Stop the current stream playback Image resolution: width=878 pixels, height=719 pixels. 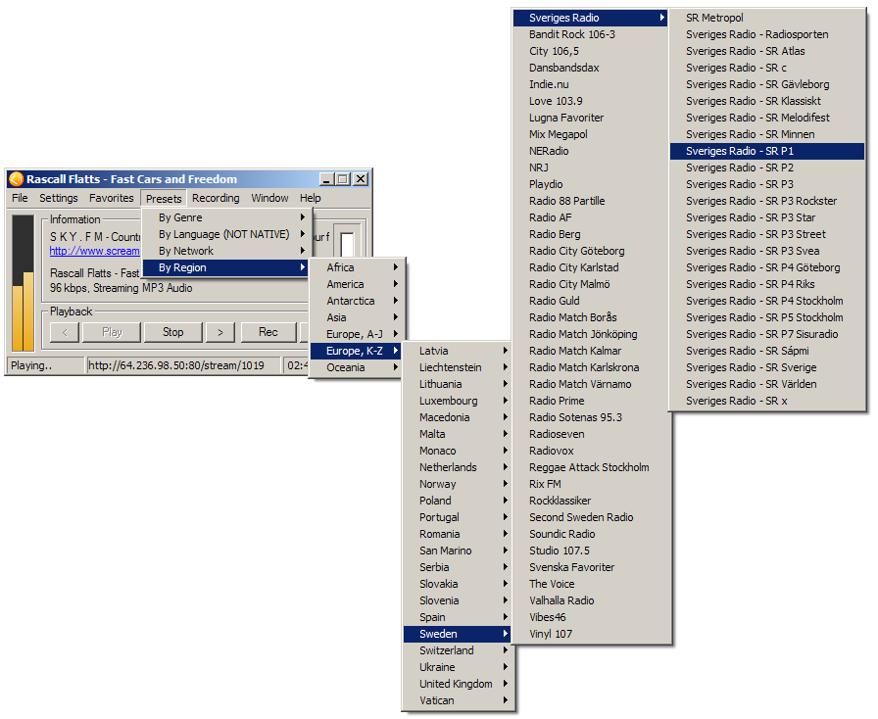tap(173, 333)
